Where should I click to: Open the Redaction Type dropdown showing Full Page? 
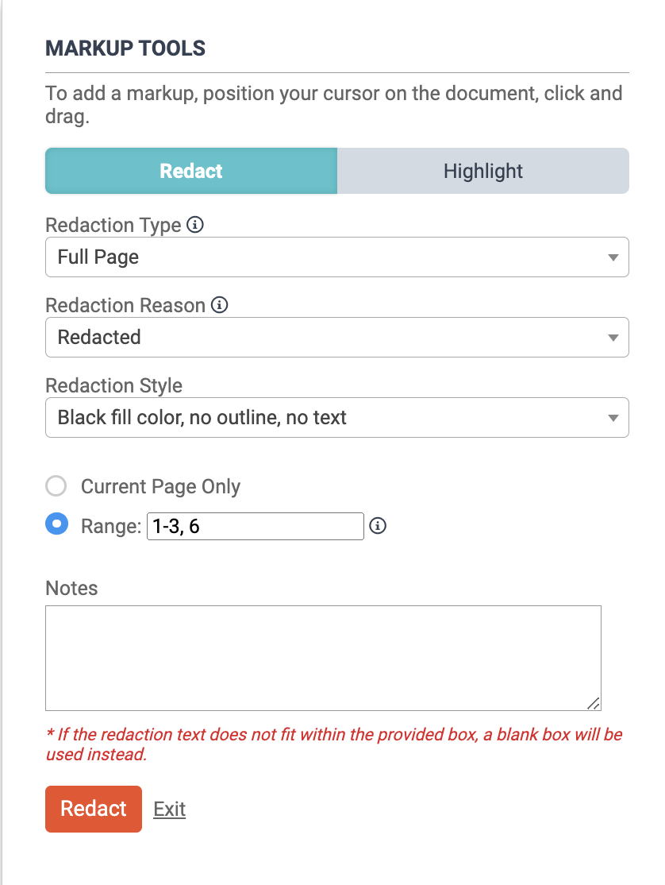click(x=336, y=257)
